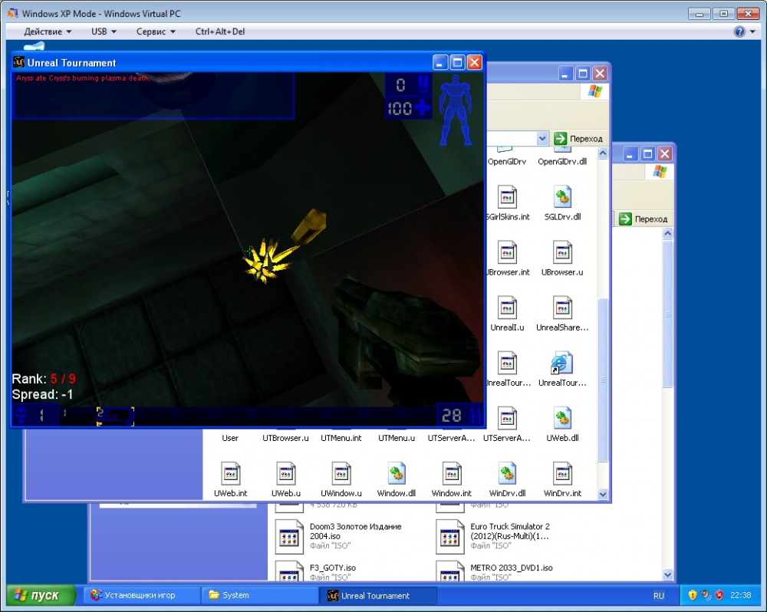Click the RU language indicator

click(x=658, y=595)
